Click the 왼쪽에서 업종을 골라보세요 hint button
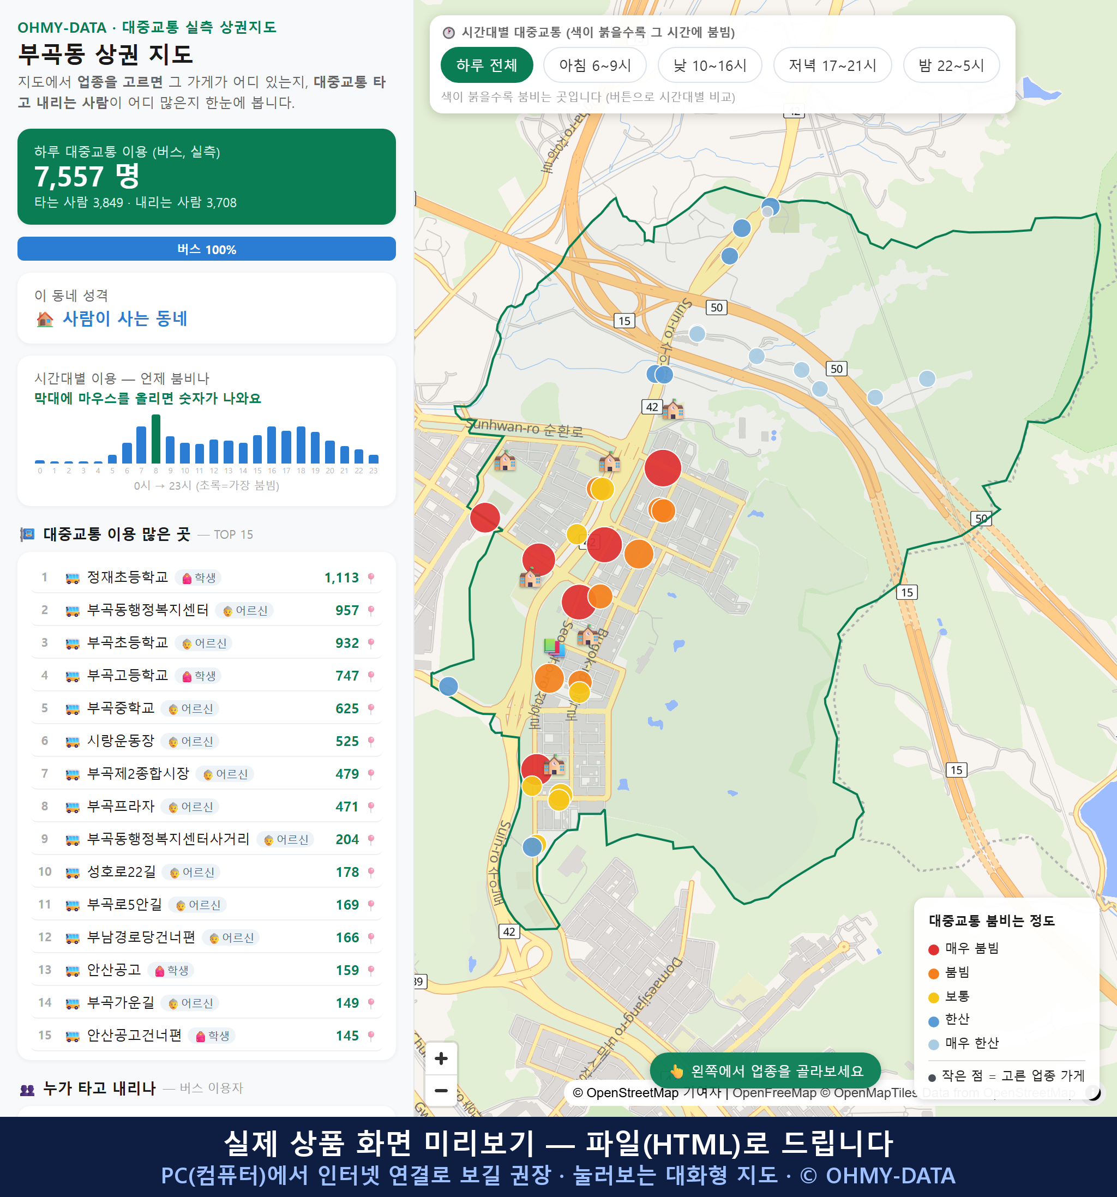This screenshot has height=1197, width=1117. (x=765, y=1071)
